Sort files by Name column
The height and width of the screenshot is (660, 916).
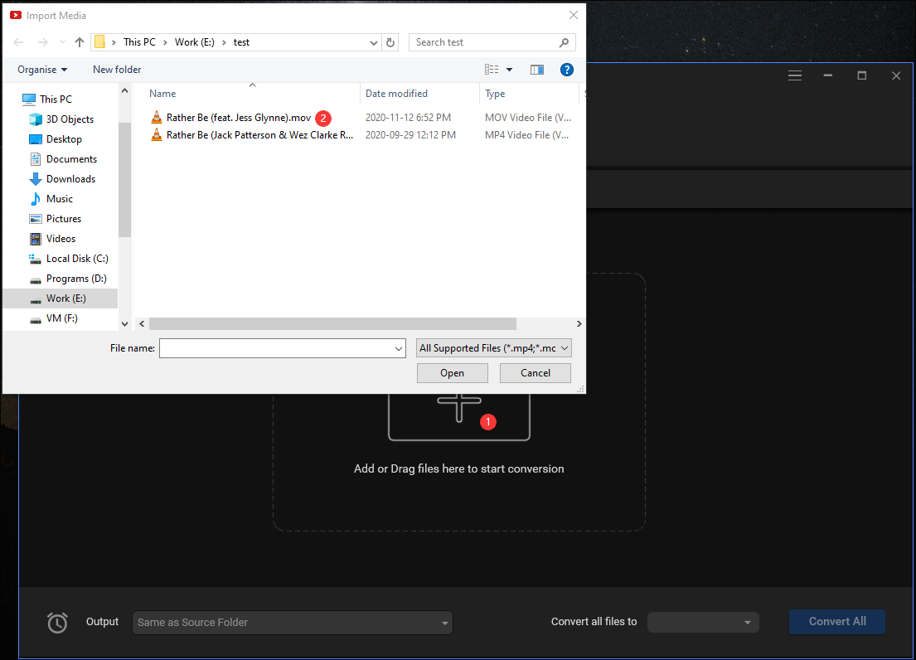click(162, 94)
